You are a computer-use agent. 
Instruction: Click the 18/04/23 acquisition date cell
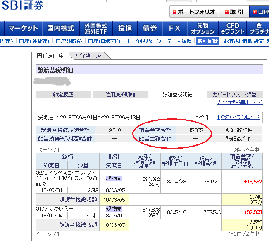pyautogui.click(x=175, y=181)
